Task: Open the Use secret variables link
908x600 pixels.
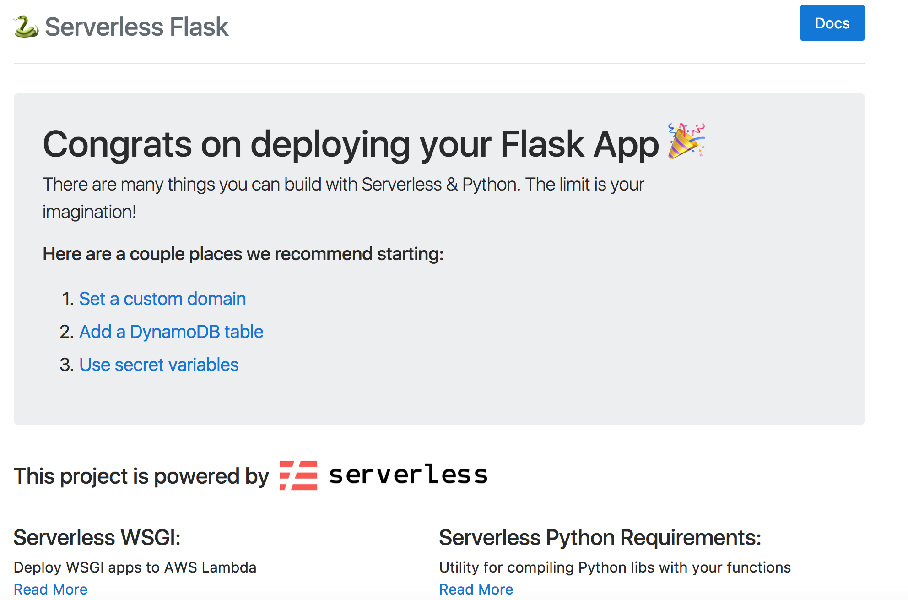Action: (x=159, y=365)
